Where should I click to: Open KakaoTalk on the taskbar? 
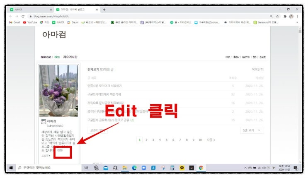click(182, 168)
